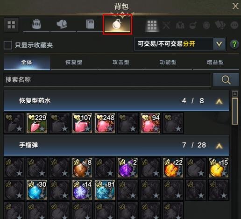Click the green question mark help icon
Viewport: 241px width, 219px height.
click(234, 44)
